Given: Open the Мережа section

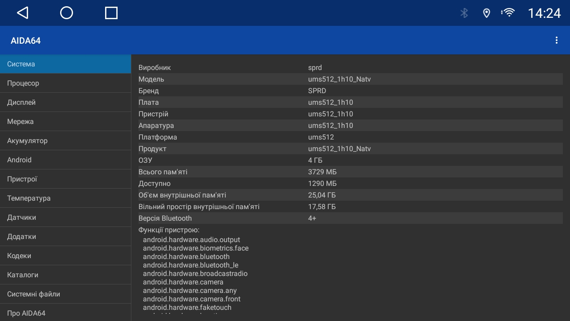Looking at the screenshot, I should tap(65, 122).
